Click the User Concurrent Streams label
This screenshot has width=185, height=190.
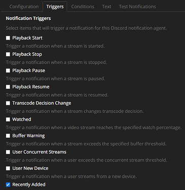[x=39, y=152]
